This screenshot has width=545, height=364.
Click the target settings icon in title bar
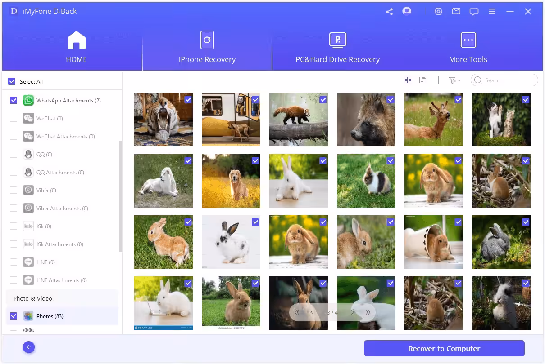pyautogui.click(x=438, y=12)
